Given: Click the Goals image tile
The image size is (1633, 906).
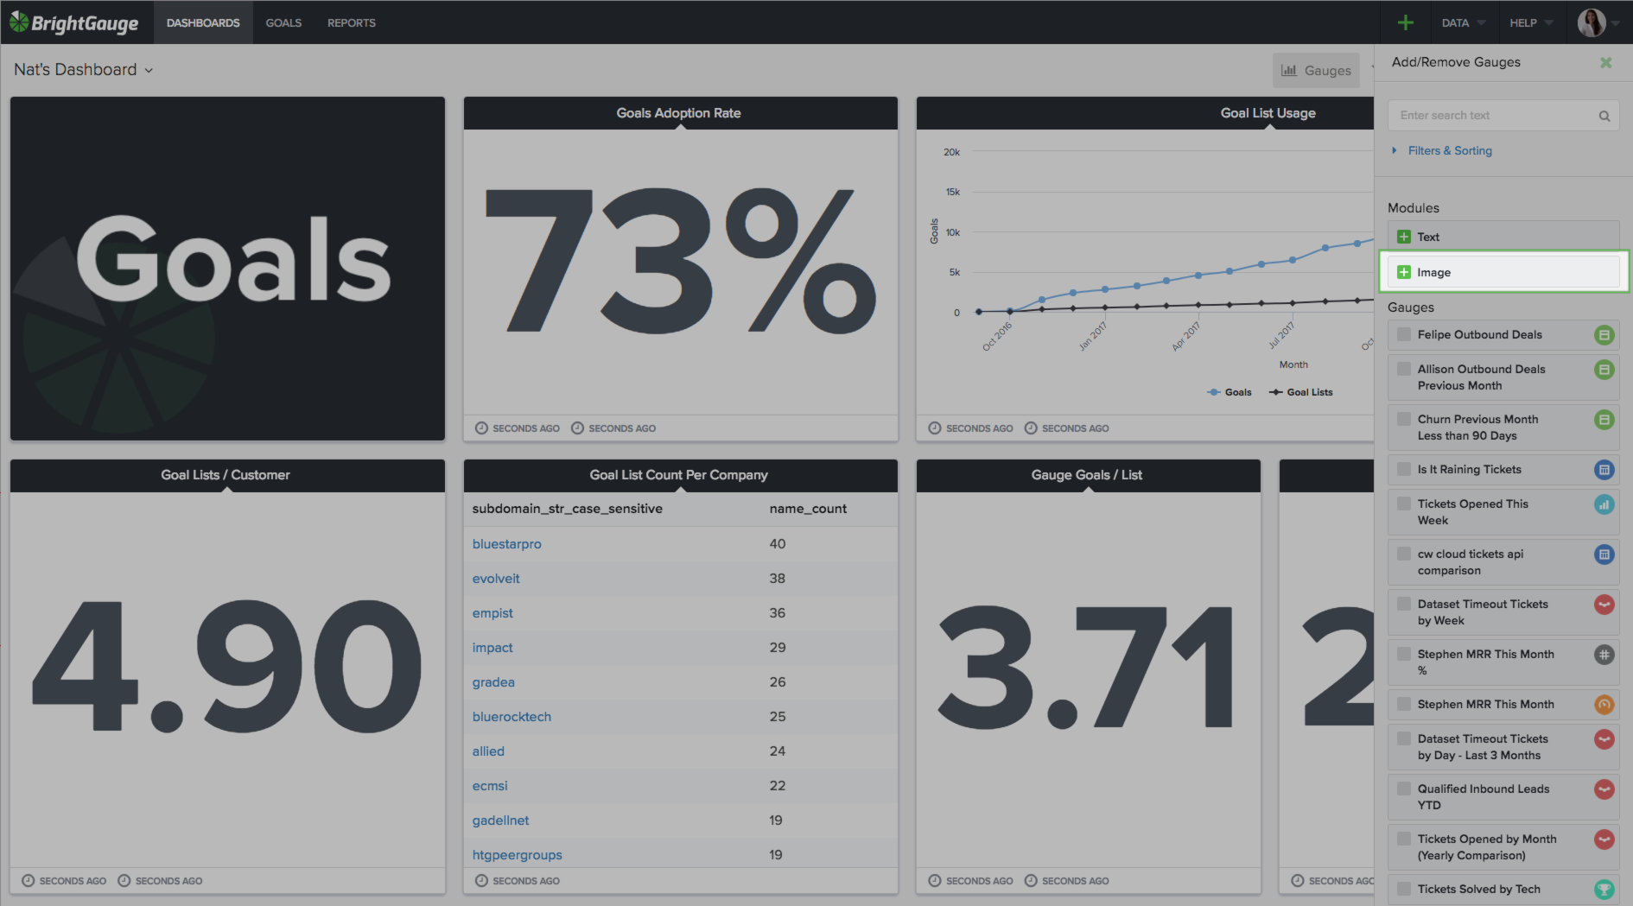Looking at the screenshot, I should coord(227,269).
